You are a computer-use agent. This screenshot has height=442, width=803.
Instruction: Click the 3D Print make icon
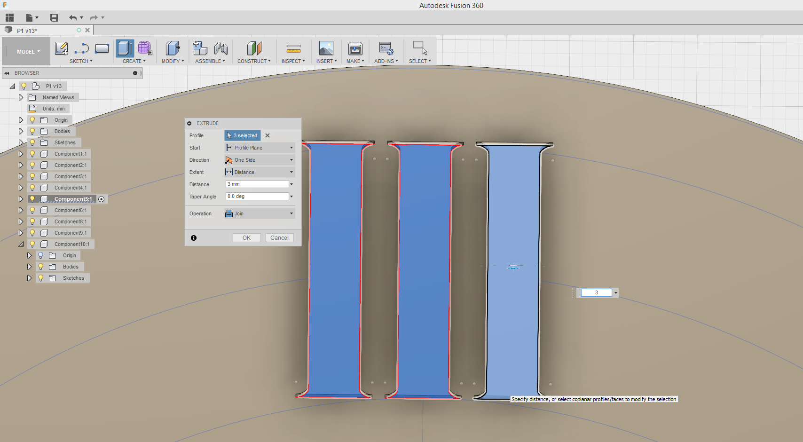(355, 48)
